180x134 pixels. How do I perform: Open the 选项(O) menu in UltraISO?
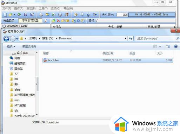pyautogui.click(x=55, y=8)
